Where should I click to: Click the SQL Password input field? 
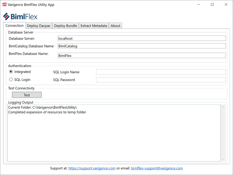pos(161,80)
